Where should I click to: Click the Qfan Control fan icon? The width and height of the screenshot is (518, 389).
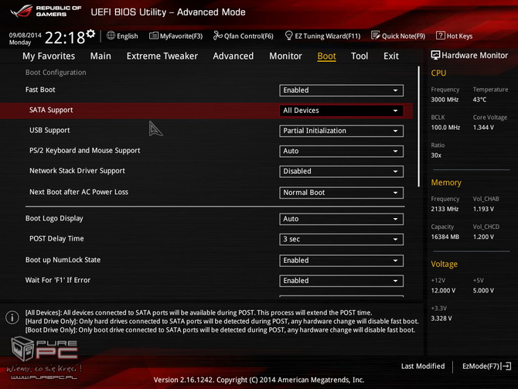217,36
